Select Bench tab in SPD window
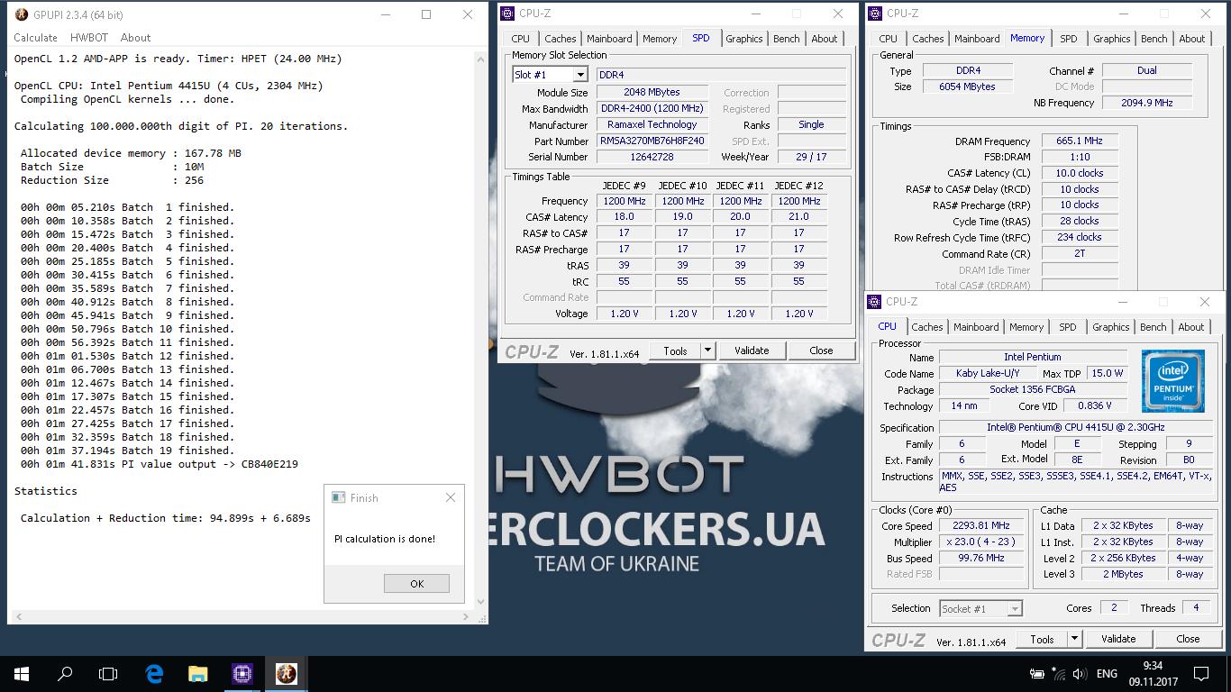 coord(786,39)
